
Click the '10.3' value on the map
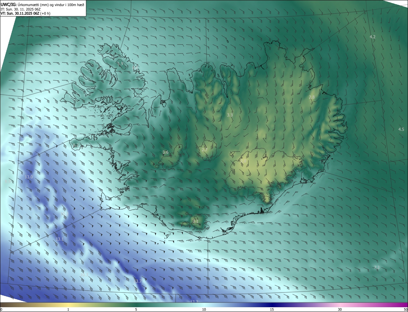click(84, 275)
